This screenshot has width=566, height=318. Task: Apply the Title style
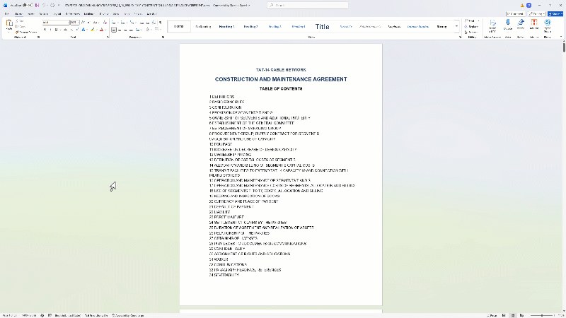tap(322, 27)
